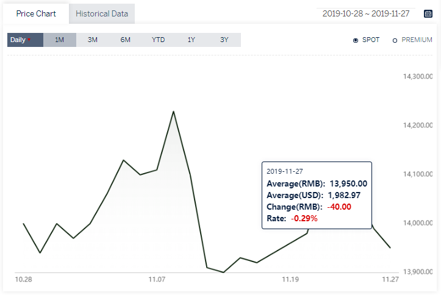Click the red Daily dropdown arrow
Image resolution: width=441 pixels, height=295 pixels.
pos(29,40)
